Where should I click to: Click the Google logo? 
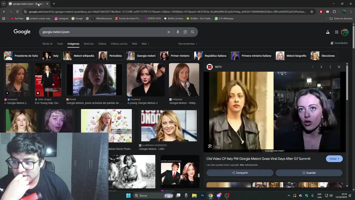22,32
